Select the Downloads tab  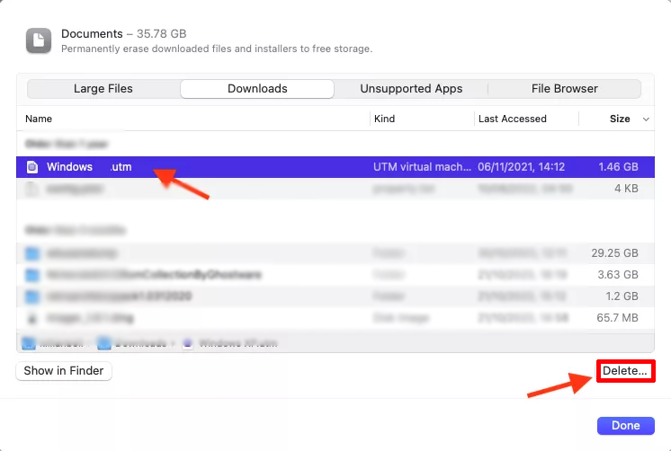coord(257,88)
